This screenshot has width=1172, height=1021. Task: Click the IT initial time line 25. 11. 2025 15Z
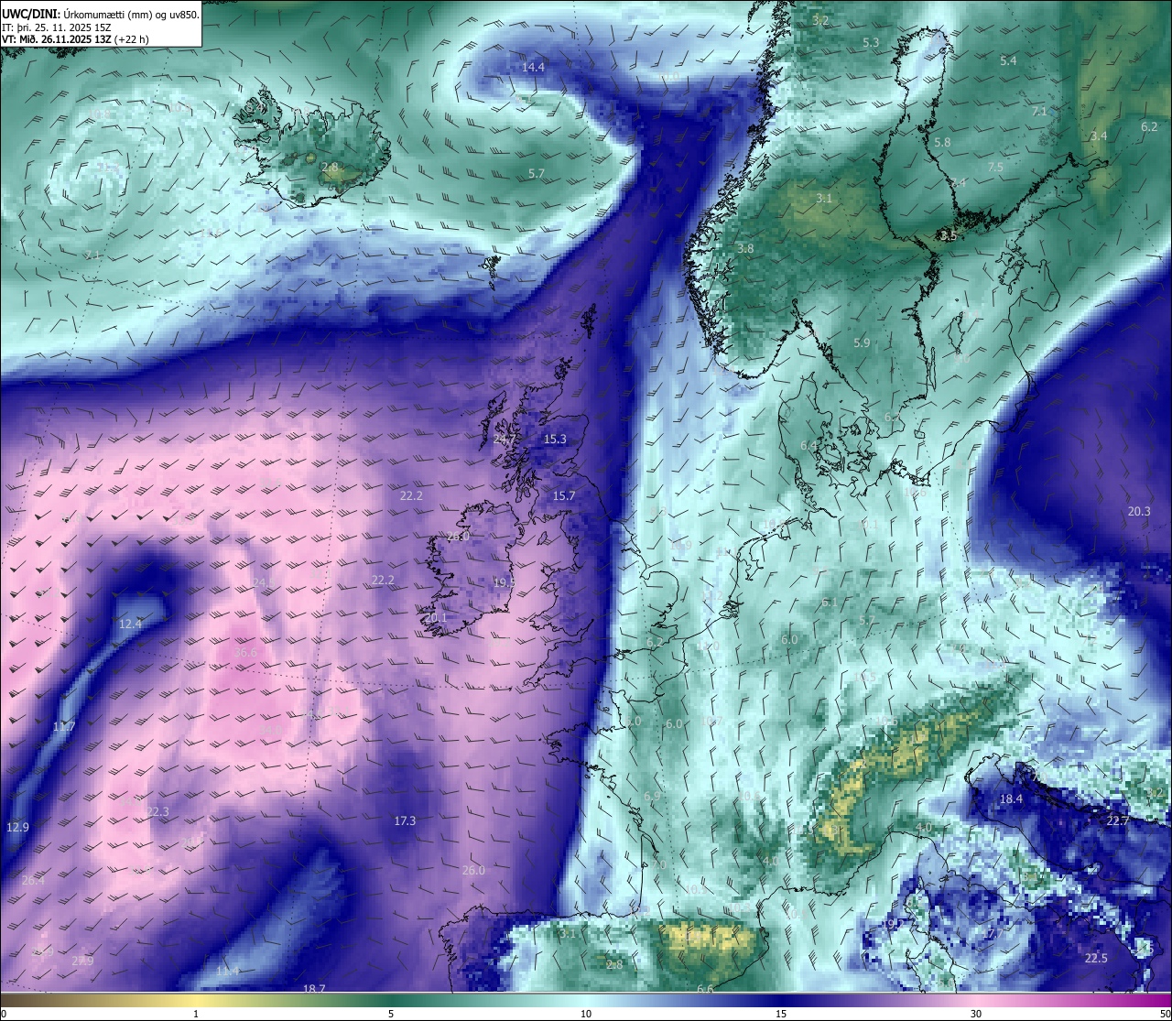point(57,27)
